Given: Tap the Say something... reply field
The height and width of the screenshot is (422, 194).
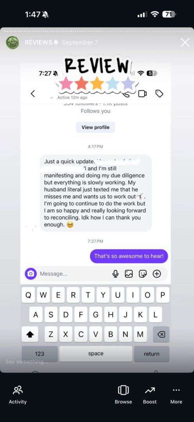Looking at the screenshot, I should click(x=27, y=362).
